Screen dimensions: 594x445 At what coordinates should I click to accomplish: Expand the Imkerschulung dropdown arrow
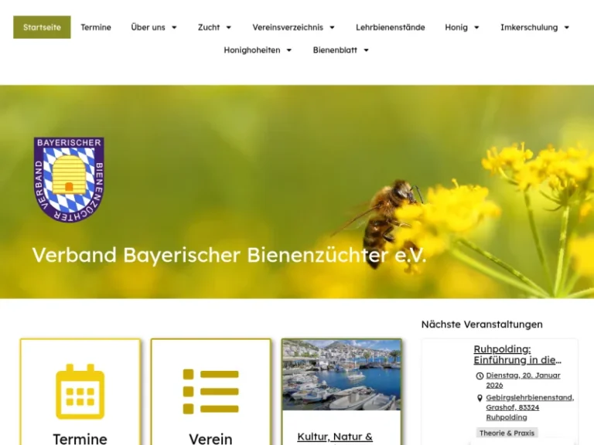[x=567, y=27]
